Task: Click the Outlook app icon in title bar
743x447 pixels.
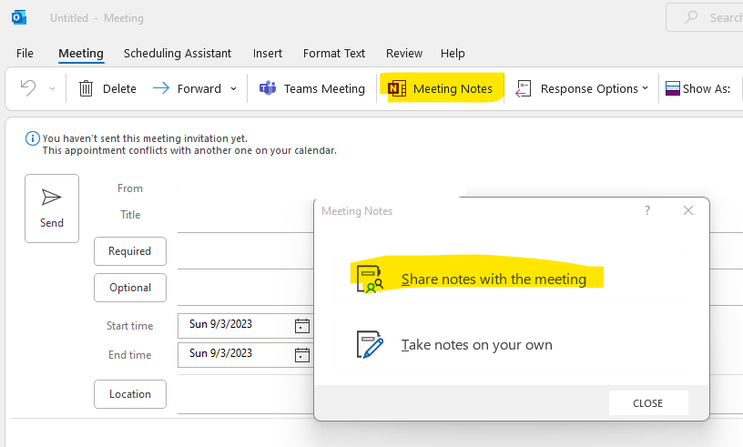Action: click(19, 17)
